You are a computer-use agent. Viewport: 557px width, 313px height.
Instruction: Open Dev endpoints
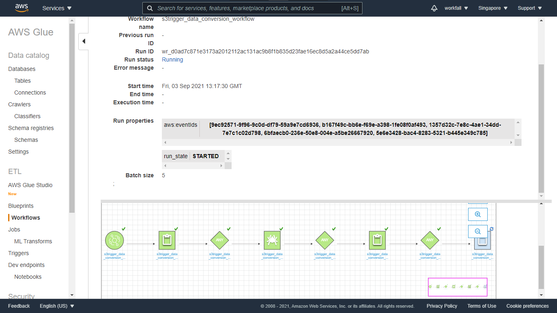pos(27,265)
